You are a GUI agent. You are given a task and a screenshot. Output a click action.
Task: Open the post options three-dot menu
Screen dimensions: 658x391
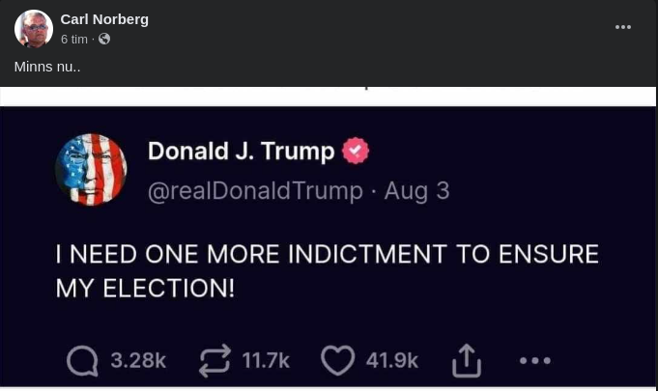point(623,27)
